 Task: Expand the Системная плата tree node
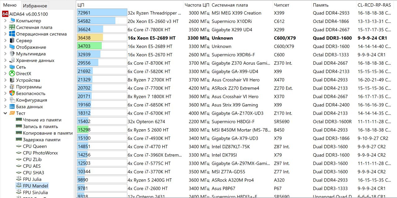tap(5, 27)
